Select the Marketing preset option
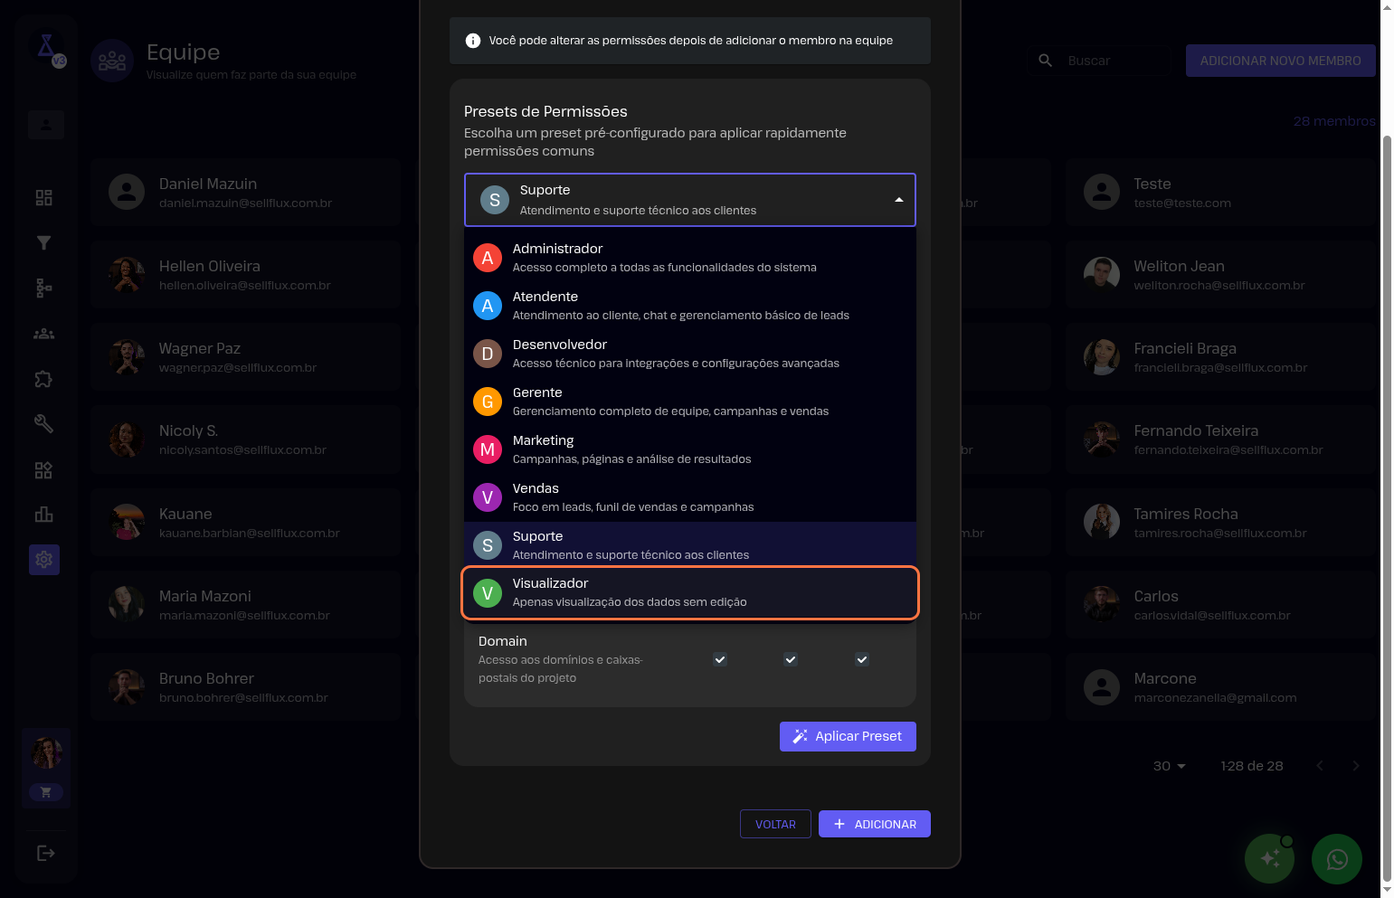The height and width of the screenshot is (898, 1394). [x=689, y=449]
